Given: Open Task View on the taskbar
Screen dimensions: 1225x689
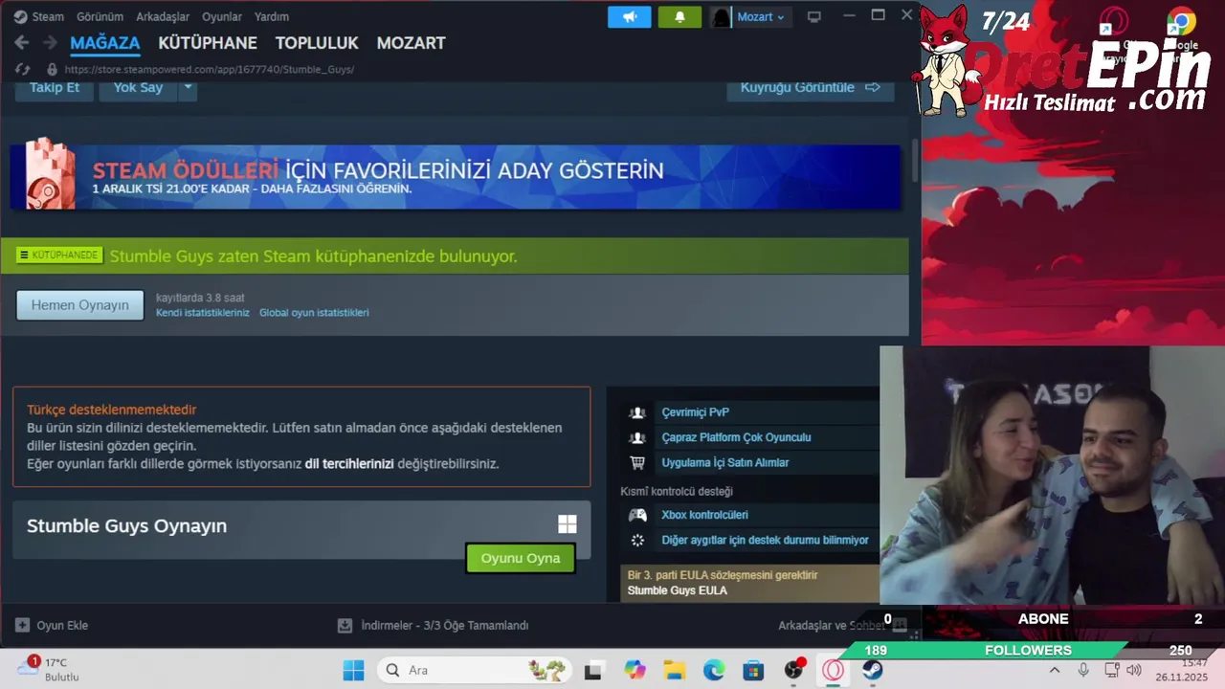Looking at the screenshot, I should point(594,670).
